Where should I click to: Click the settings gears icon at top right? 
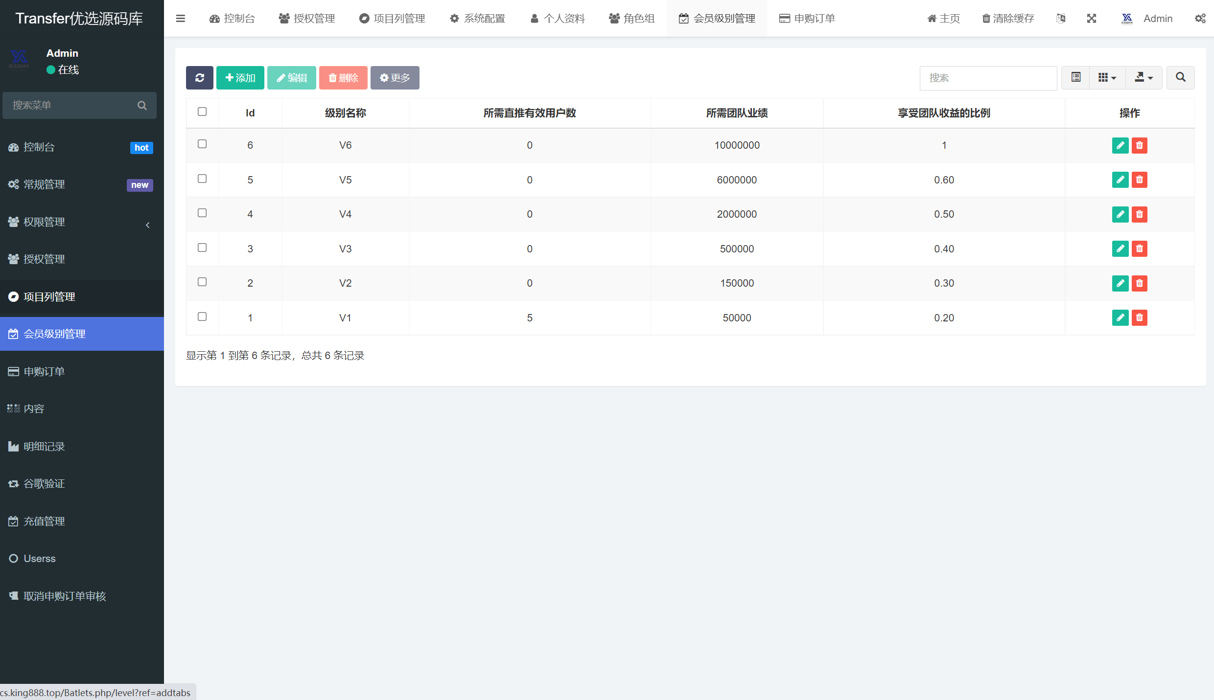pos(1200,19)
